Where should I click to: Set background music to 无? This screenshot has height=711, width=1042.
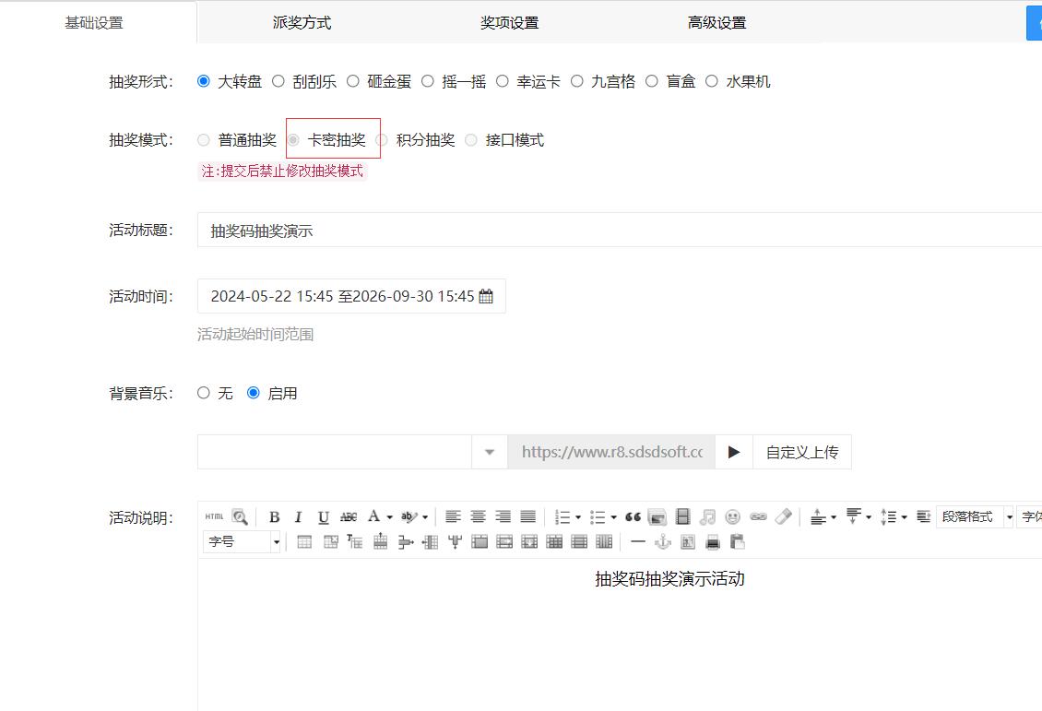coord(204,393)
